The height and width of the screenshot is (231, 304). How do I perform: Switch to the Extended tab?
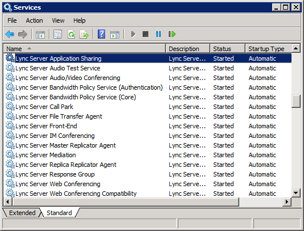coord(22,213)
